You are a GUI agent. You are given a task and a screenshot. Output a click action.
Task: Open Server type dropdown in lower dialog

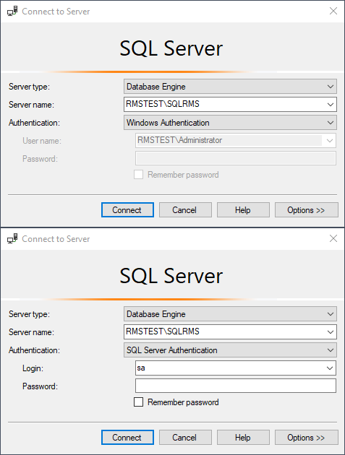pos(230,314)
